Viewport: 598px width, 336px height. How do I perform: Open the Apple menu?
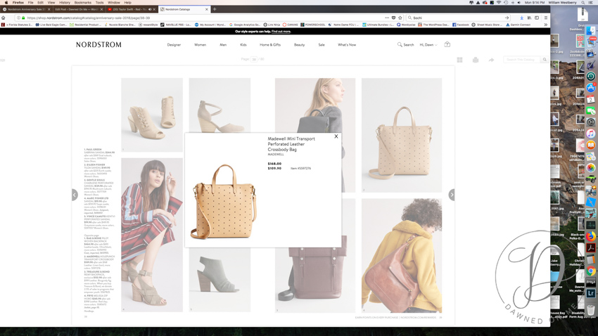point(6,2)
